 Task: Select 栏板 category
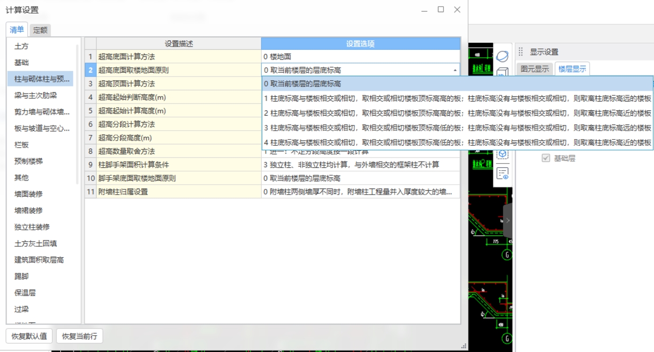coord(40,145)
